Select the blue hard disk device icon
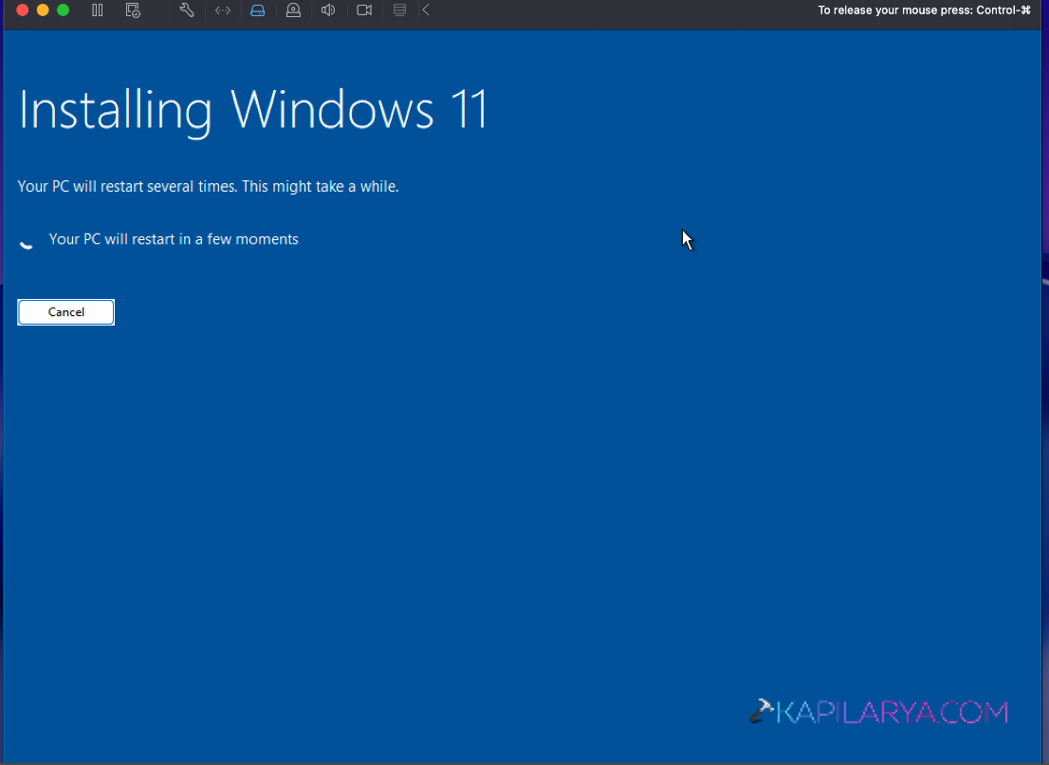This screenshot has width=1049, height=765. click(x=257, y=10)
